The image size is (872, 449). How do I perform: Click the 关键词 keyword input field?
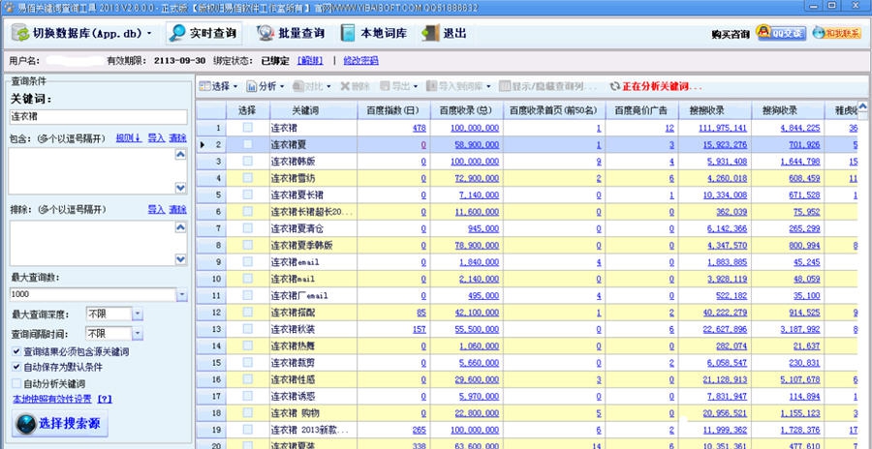[x=99, y=117]
